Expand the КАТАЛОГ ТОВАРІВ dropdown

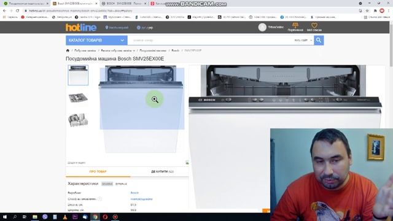click(x=96, y=41)
